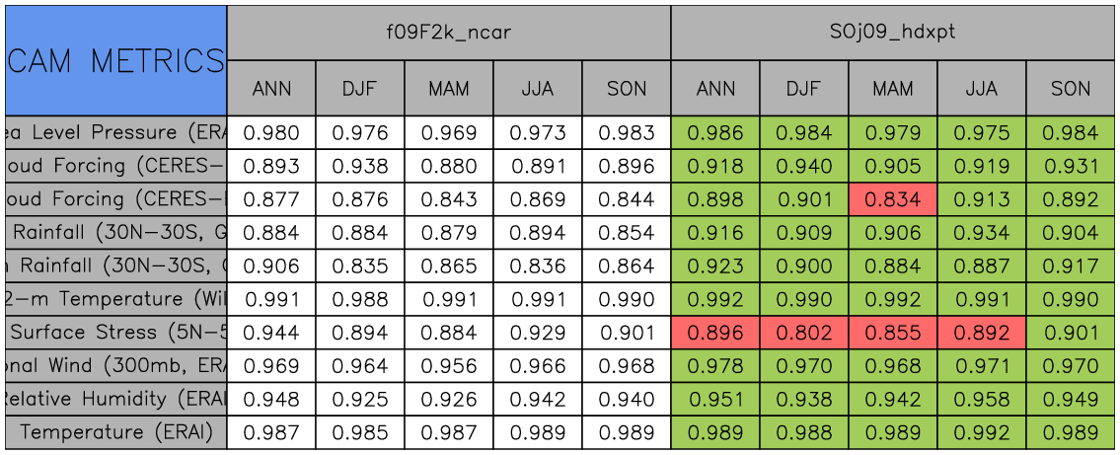This screenshot has width=1120, height=455.
Task: Click the green cell showing 0.986
Action: point(715,132)
